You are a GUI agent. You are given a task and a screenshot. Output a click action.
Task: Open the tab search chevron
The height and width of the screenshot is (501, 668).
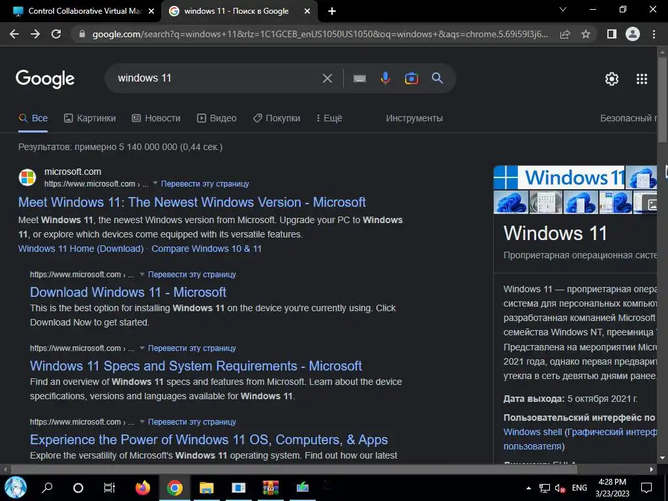tap(563, 9)
